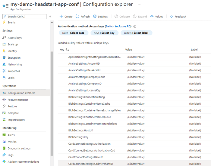
Task: Click the Create plus icon
Action: tap(61, 16)
